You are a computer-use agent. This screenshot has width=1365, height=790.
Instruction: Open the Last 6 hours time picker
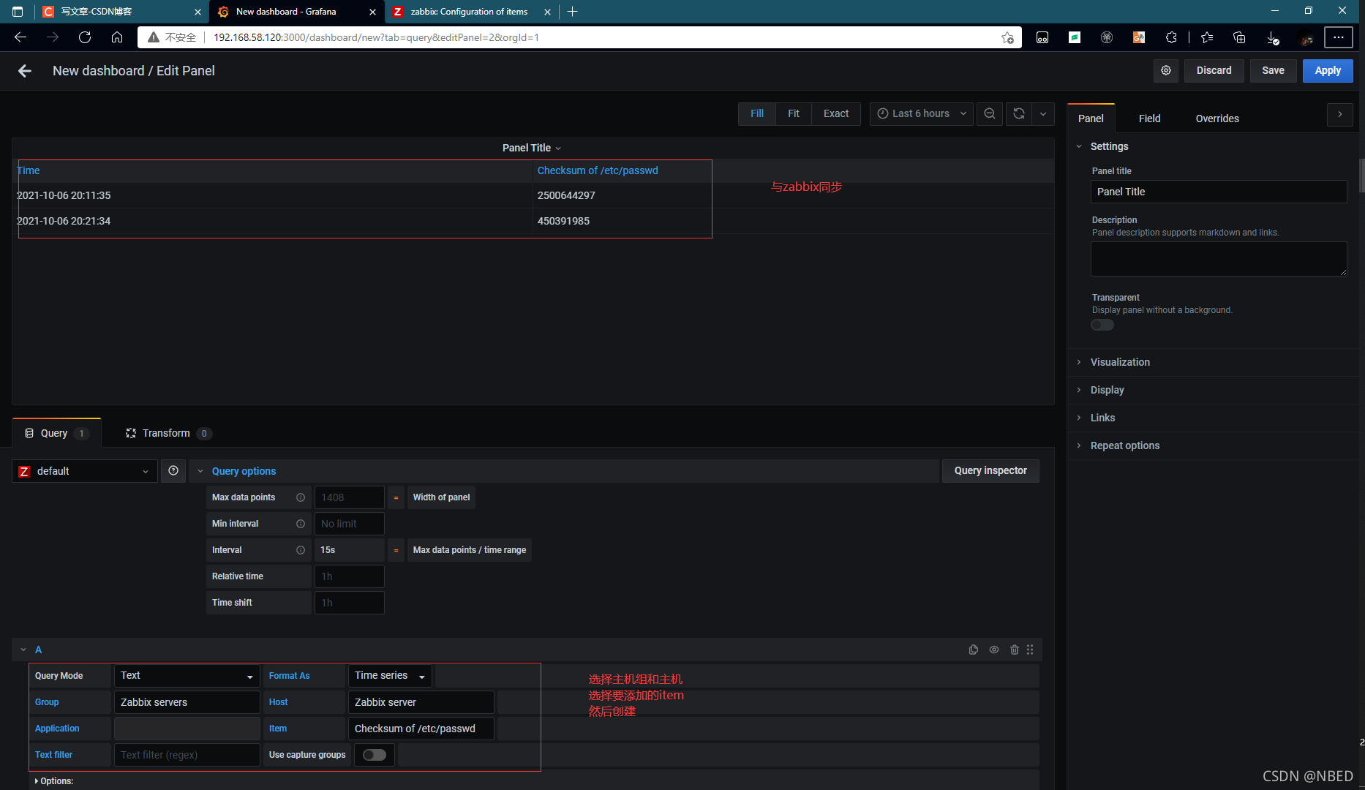click(922, 113)
